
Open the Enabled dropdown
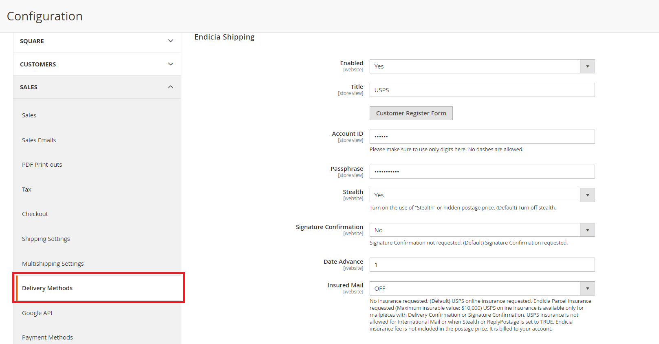482,66
